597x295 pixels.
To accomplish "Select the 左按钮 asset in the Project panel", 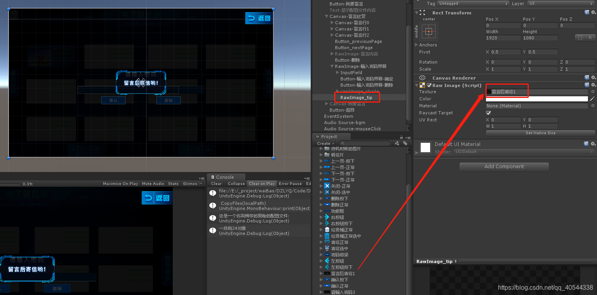I will (x=334, y=261).
